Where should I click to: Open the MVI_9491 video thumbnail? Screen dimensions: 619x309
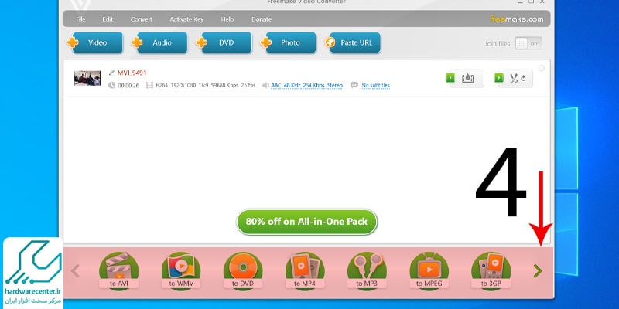pos(87,78)
